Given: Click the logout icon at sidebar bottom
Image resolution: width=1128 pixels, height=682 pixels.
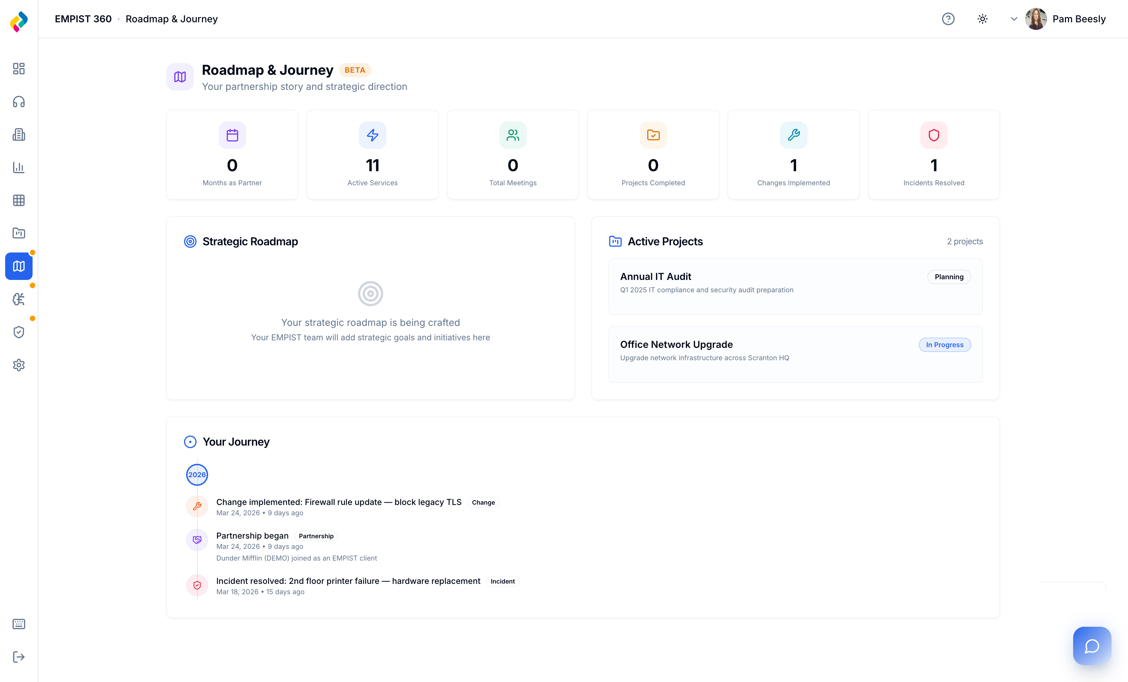Looking at the screenshot, I should (x=19, y=657).
